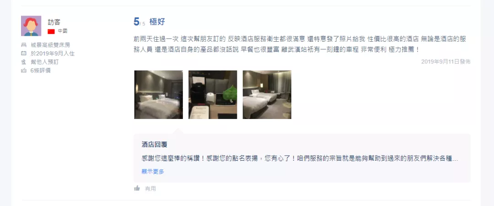The width and height of the screenshot is (494, 206).
Task: Click the calendar icon beside stay date
Action: [24, 53]
